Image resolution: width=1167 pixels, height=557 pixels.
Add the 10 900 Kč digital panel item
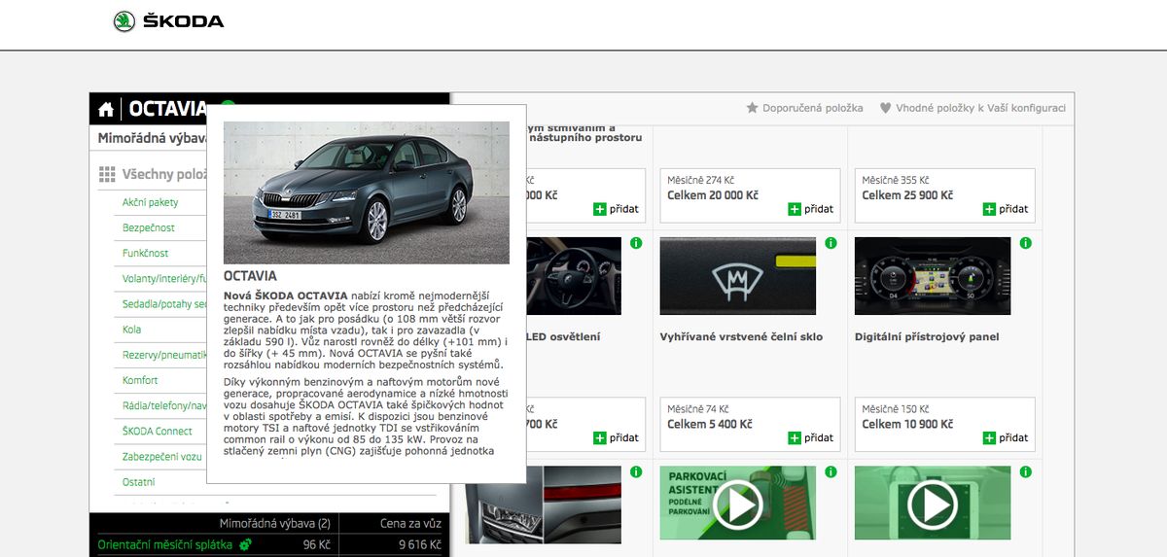989,437
